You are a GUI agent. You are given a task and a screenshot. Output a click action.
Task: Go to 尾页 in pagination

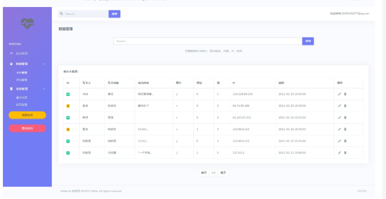pos(223,173)
